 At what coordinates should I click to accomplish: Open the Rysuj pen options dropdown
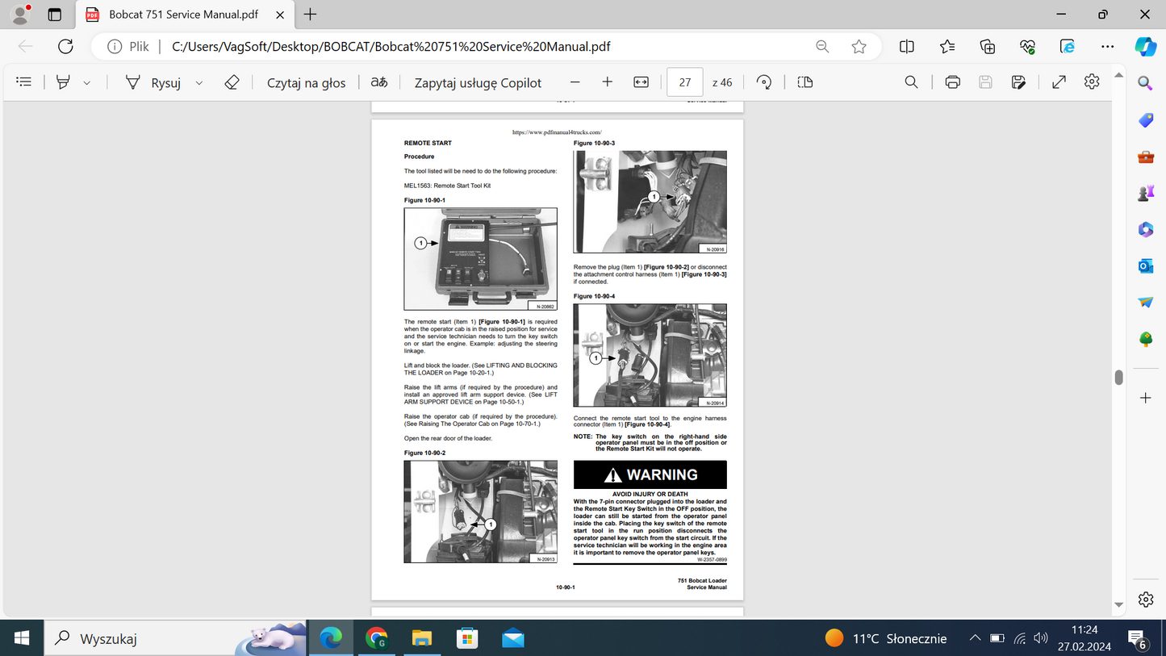click(198, 81)
